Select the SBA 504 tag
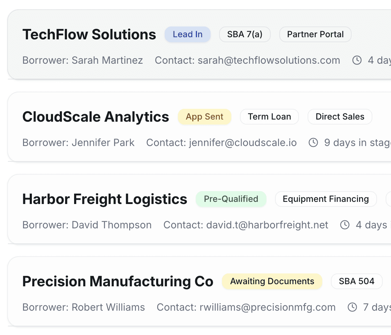This screenshot has height=335, width=391. (357, 281)
